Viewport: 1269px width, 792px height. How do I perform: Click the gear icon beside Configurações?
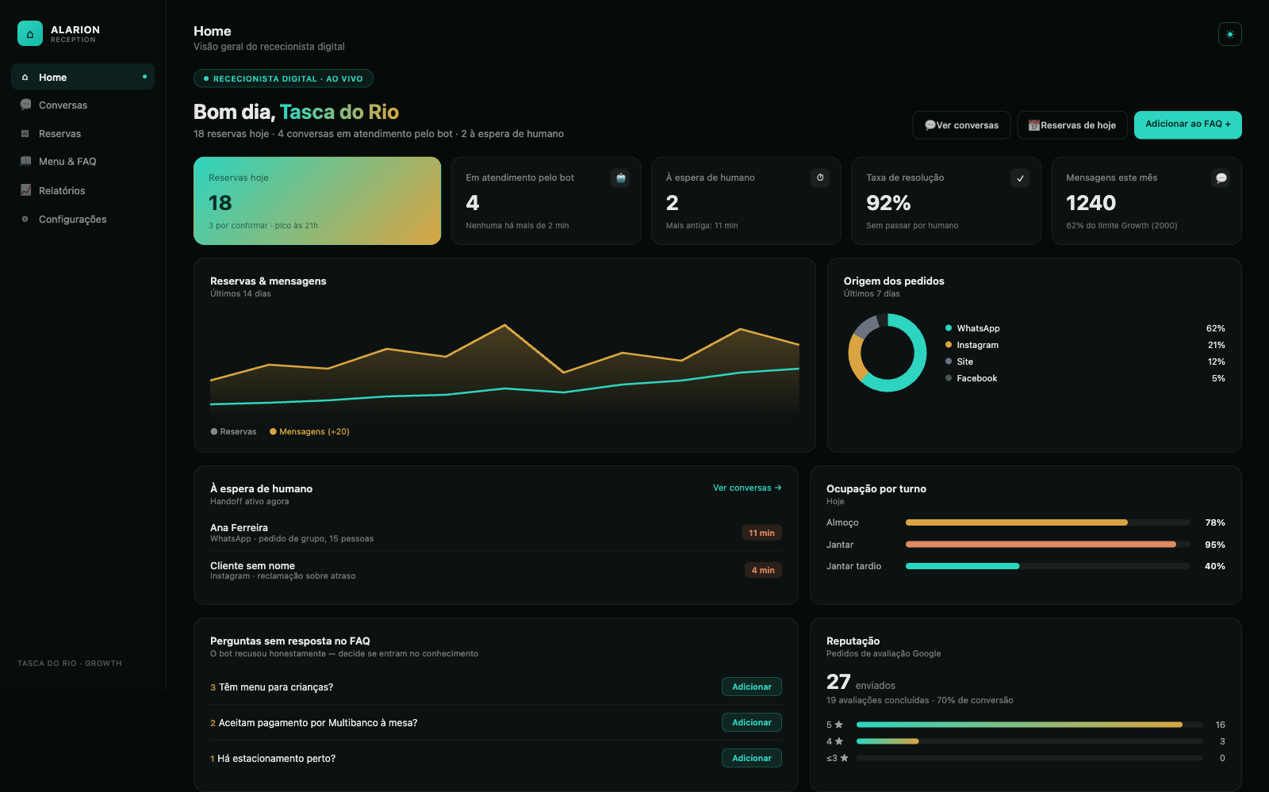tap(25, 220)
